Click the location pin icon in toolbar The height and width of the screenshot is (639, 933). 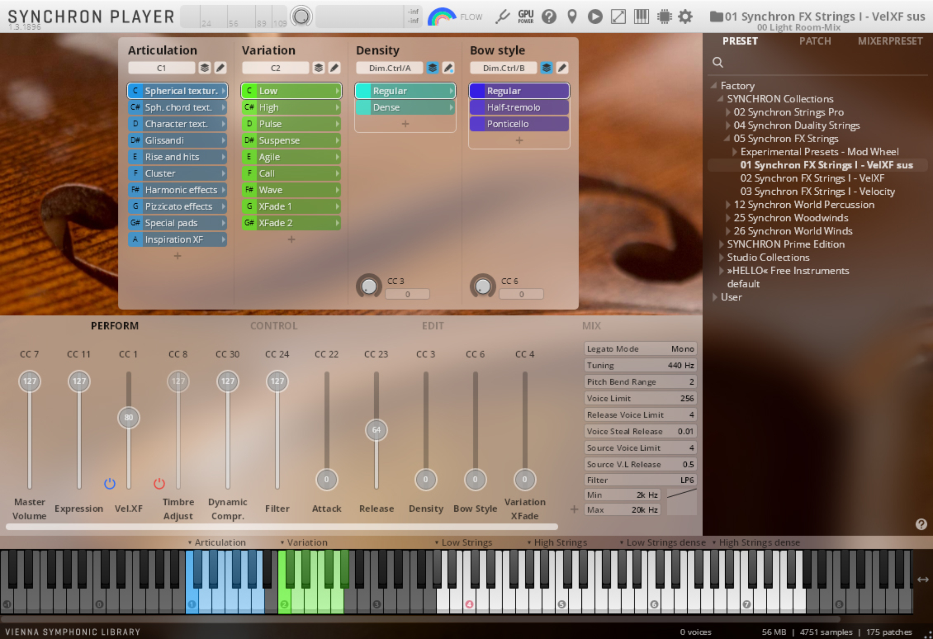(572, 17)
